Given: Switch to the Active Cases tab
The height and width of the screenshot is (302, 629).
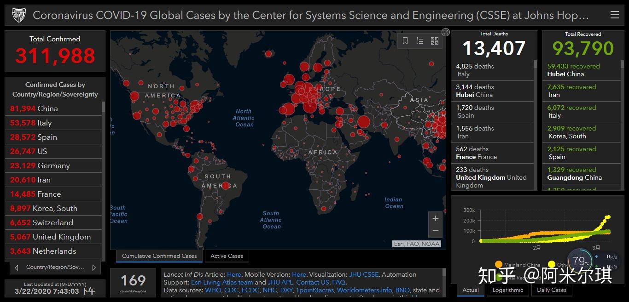Looking at the screenshot, I should click(x=227, y=256).
